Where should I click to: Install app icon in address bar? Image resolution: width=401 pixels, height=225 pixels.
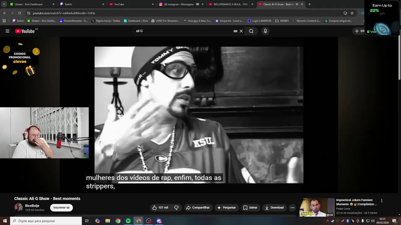click(x=345, y=13)
